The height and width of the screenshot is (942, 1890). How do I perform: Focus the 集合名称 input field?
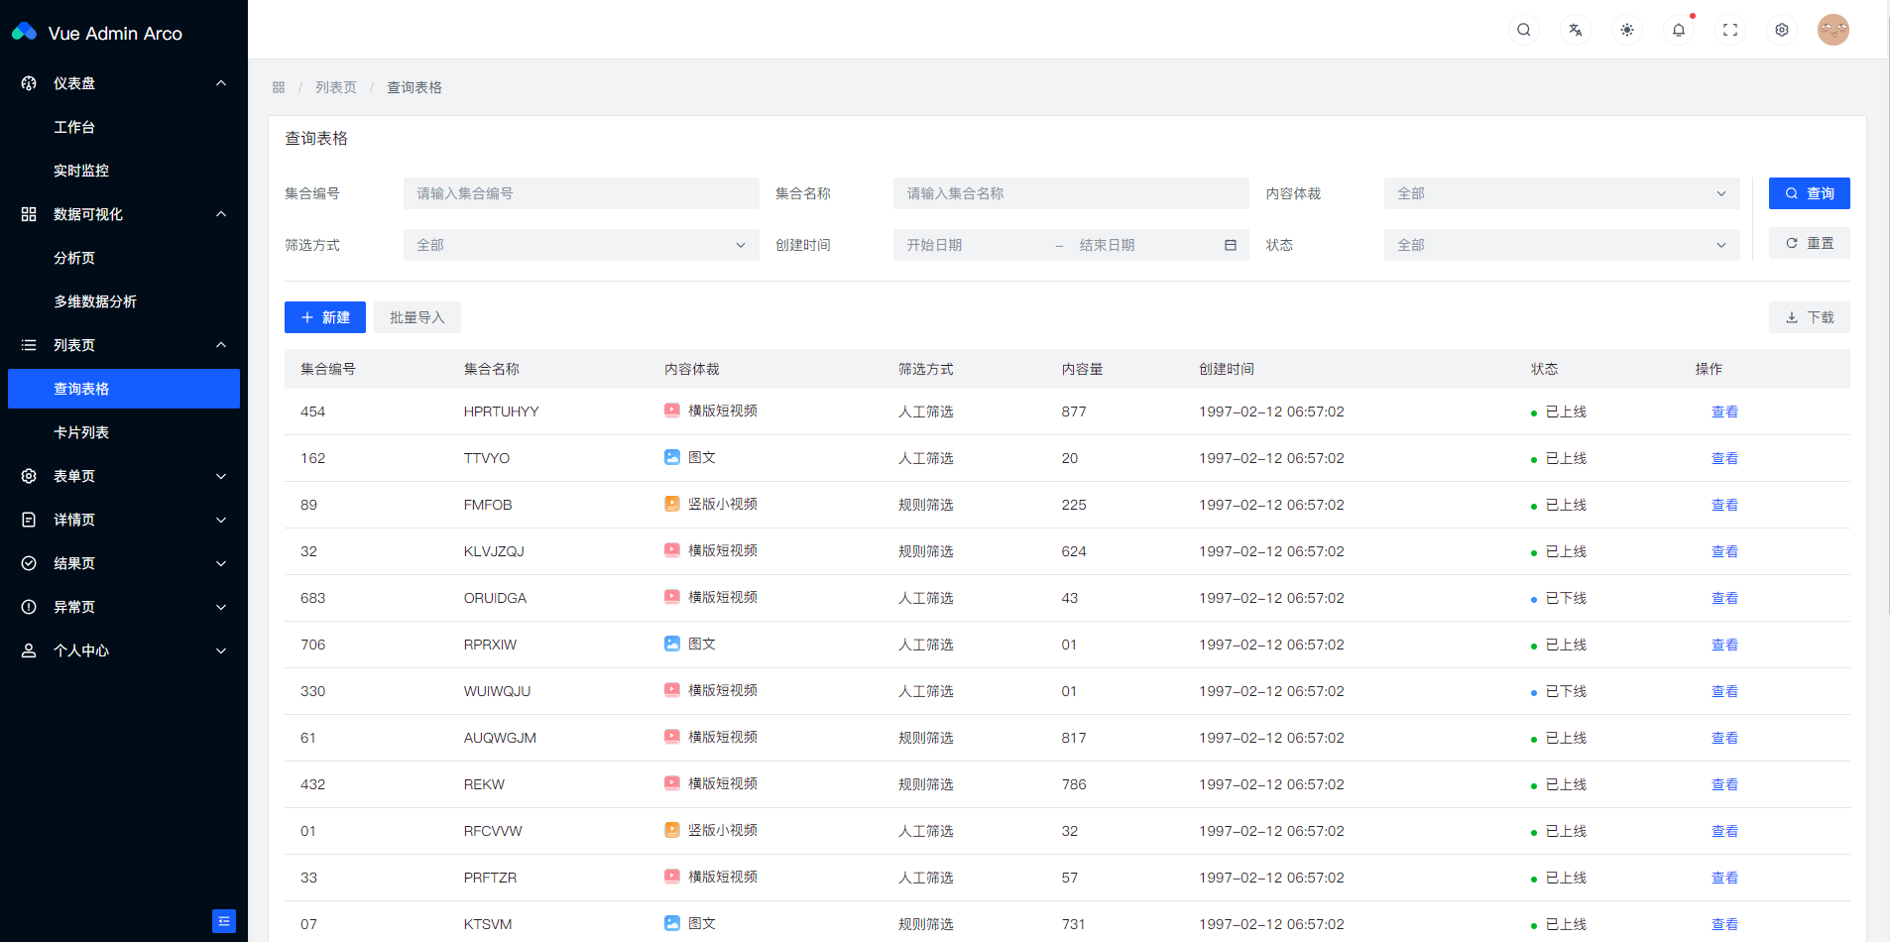pyautogui.click(x=1071, y=193)
